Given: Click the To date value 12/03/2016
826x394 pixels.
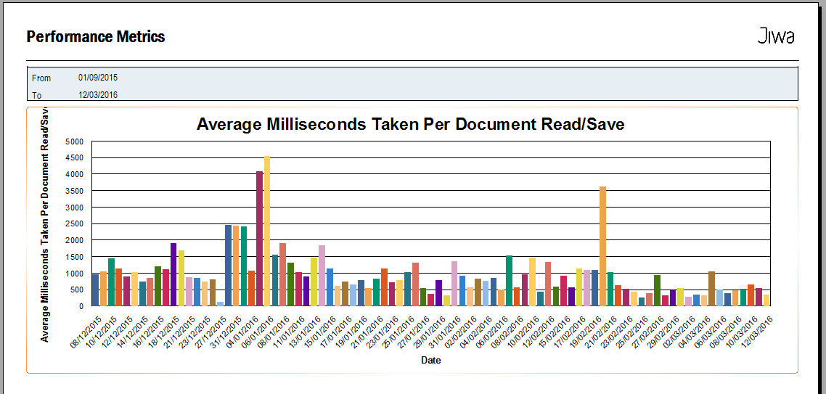Looking at the screenshot, I should point(98,94).
